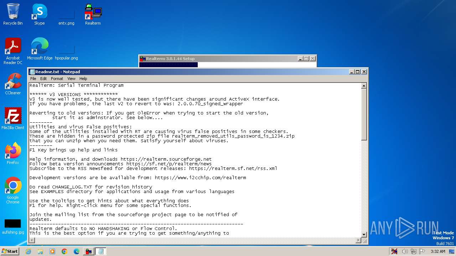Launch Microsoft Edge from the desktop
Viewport: 456px width, 256px height.
[40, 49]
